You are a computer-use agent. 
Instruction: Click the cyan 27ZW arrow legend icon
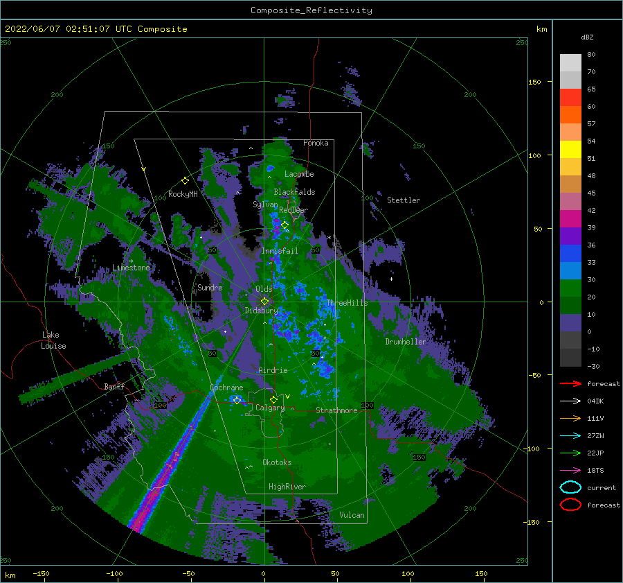pos(570,435)
